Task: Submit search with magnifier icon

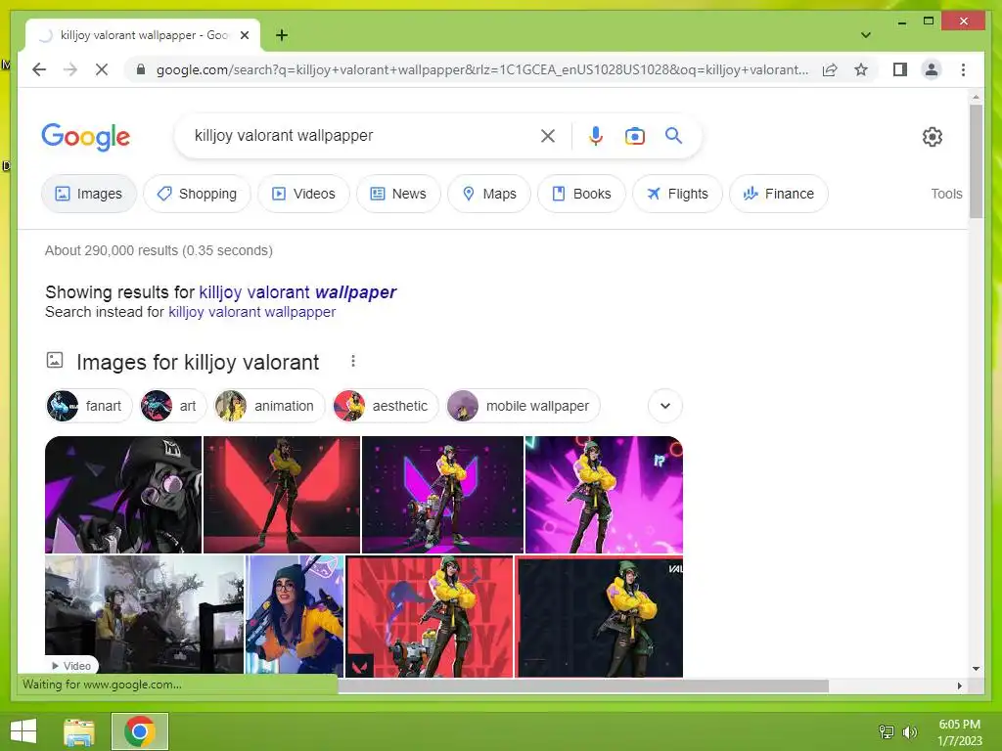Action: [673, 135]
